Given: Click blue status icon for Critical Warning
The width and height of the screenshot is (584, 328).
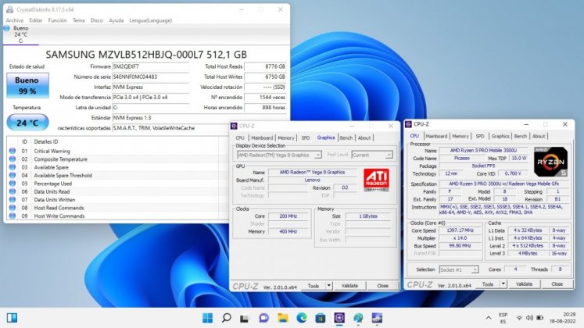Looking at the screenshot, I should pos(13,151).
